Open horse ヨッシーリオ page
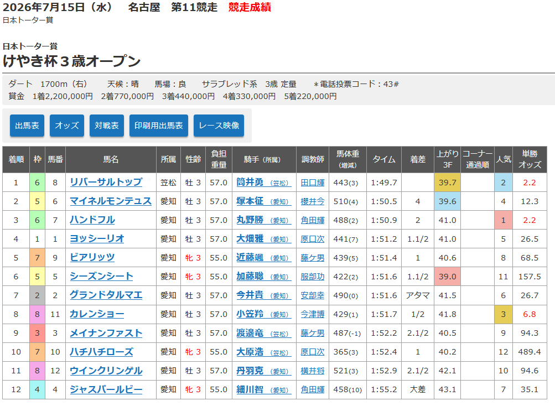Image resolution: width=555 pixels, height=406 pixels. 97,238
